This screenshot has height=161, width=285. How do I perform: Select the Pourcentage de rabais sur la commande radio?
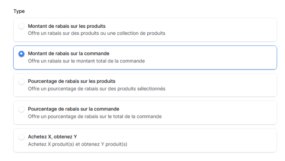[21, 109]
